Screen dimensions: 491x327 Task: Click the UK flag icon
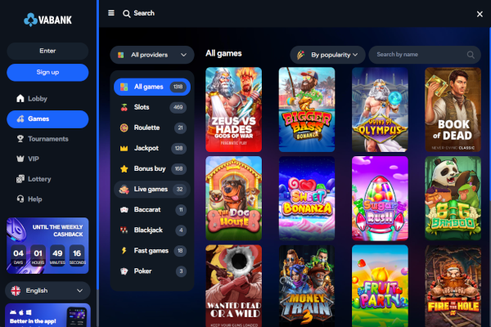point(16,291)
